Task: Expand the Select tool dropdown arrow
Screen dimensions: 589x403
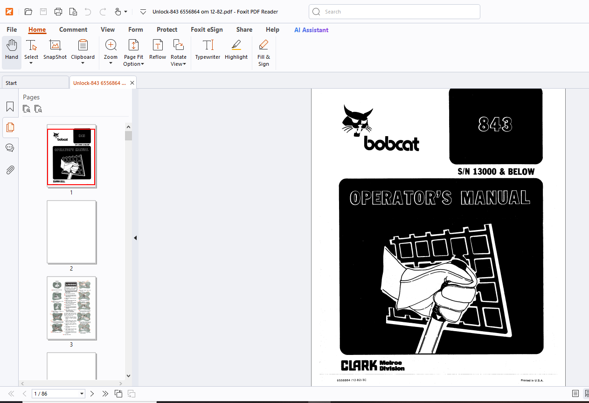Action: (31, 63)
